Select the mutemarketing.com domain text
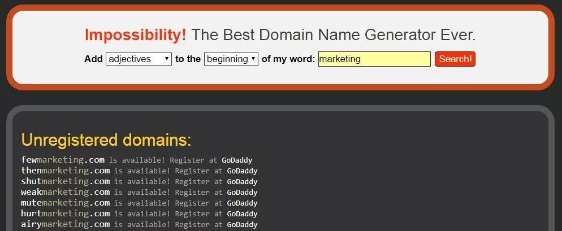Viewport: 562px width, 231px height. 65,203
